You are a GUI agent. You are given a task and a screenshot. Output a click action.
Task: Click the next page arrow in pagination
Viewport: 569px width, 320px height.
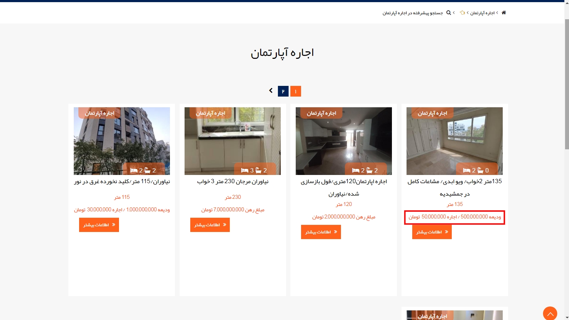[x=271, y=91]
